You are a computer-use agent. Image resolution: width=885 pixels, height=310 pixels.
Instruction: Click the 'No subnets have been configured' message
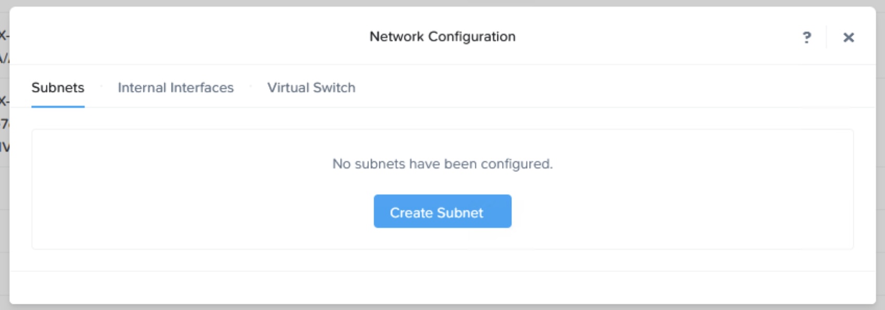click(442, 164)
